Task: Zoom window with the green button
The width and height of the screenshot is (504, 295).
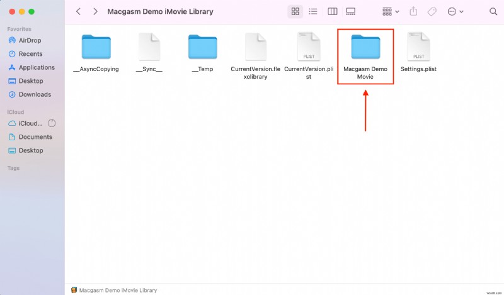Action: pyautogui.click(x=31, y=11)
